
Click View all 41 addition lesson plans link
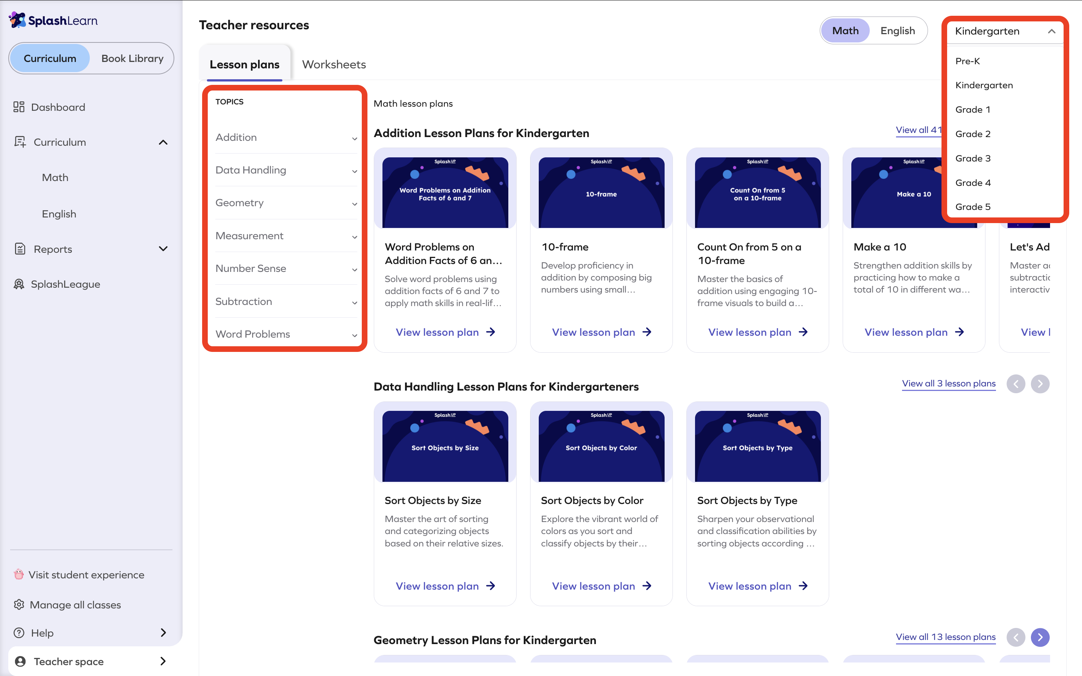click(918, 130)
